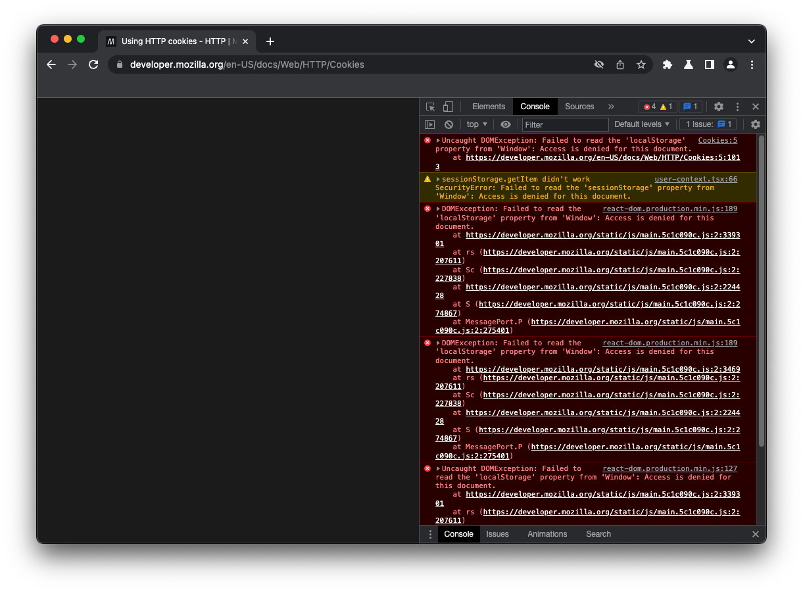Click the red error icon of first message
The width and height of the screenshot is (803, 592).
[x=427, y=140]
